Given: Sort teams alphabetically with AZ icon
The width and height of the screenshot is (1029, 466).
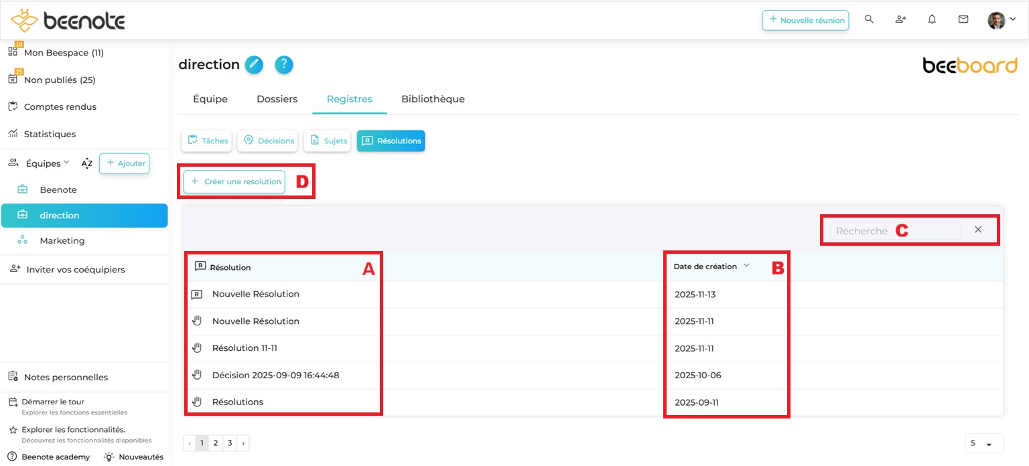Looking at the screenshot, I should (87, 163).
